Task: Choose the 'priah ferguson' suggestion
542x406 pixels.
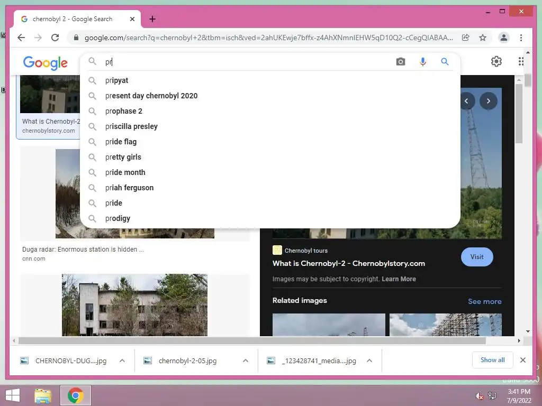Action: (270, 188)
